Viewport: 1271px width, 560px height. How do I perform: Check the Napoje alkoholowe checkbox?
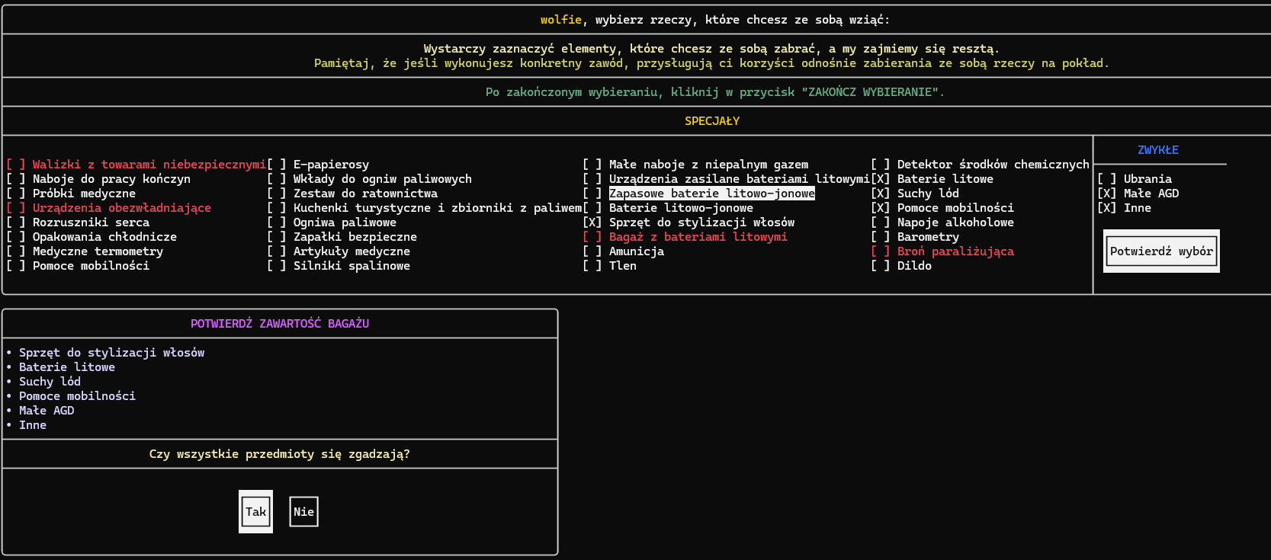pos(881,222)
